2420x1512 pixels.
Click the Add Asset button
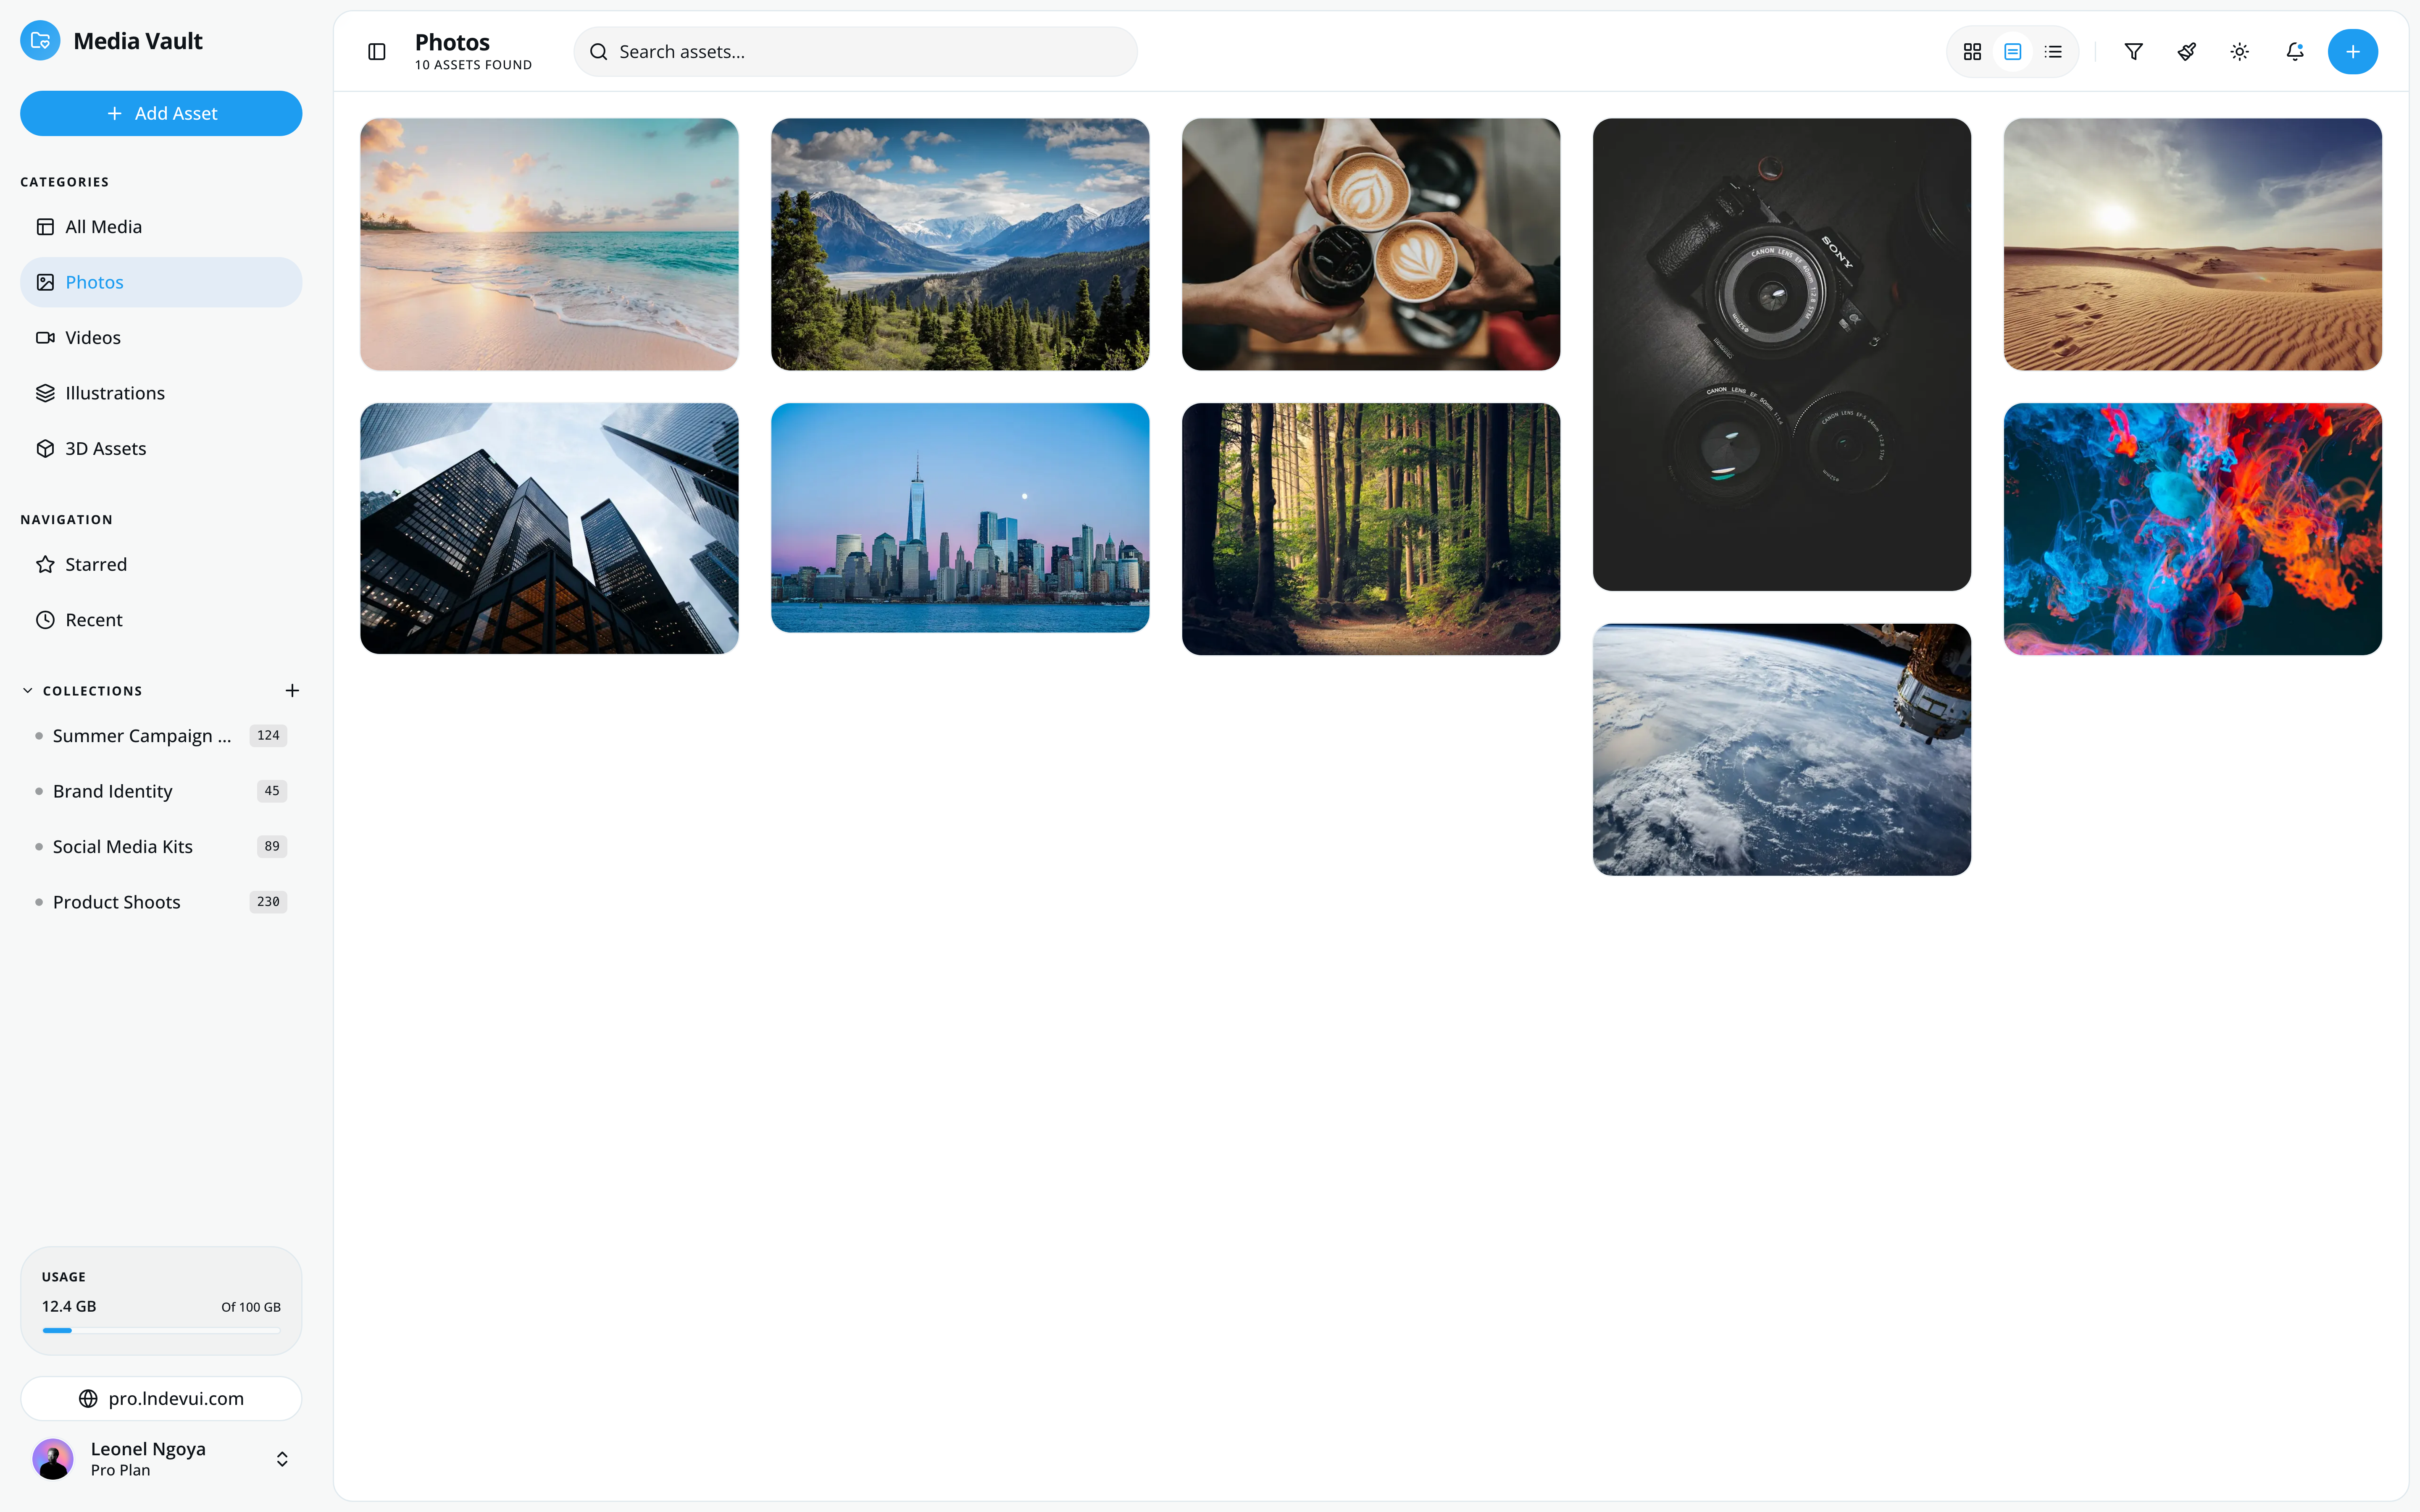161,114
